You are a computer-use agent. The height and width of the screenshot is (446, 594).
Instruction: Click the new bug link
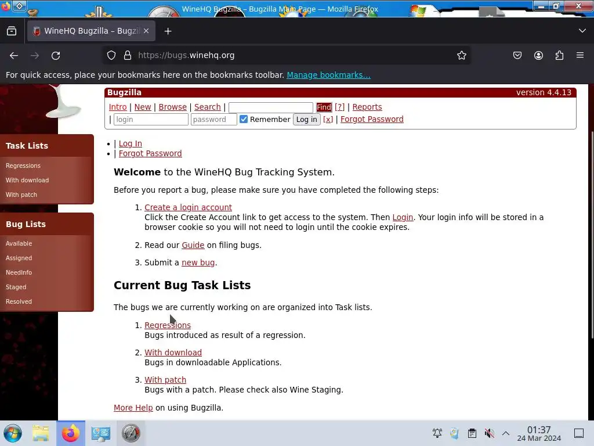(198, 262)
